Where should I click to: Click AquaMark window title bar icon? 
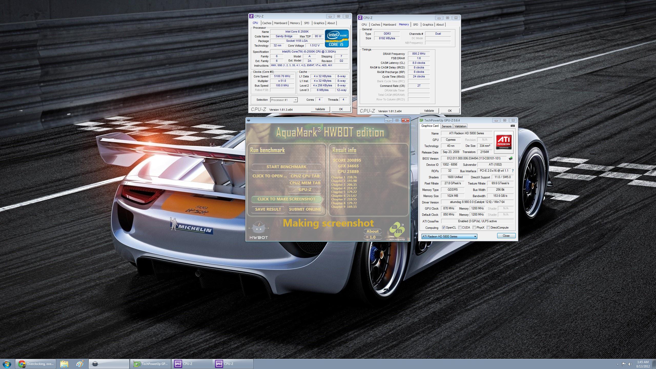click(248, 120)
